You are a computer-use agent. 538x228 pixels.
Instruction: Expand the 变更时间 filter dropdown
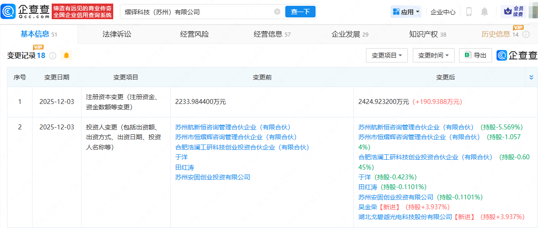coord(433,55)
